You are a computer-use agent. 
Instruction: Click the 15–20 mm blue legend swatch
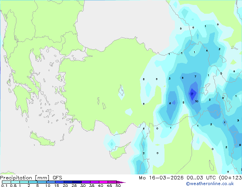60,182
